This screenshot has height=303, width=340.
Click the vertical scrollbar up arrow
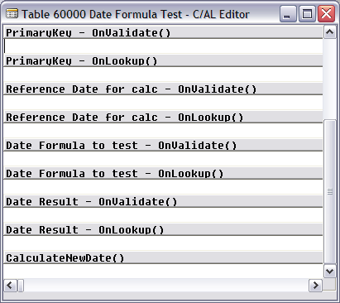tap(329, 32)
